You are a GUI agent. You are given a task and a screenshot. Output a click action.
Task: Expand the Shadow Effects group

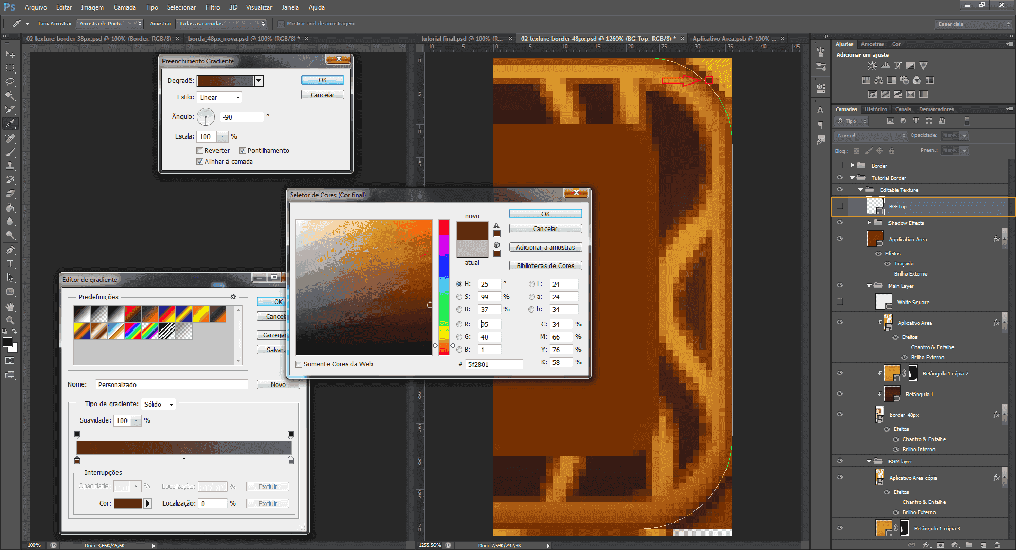tap(869, 223)
